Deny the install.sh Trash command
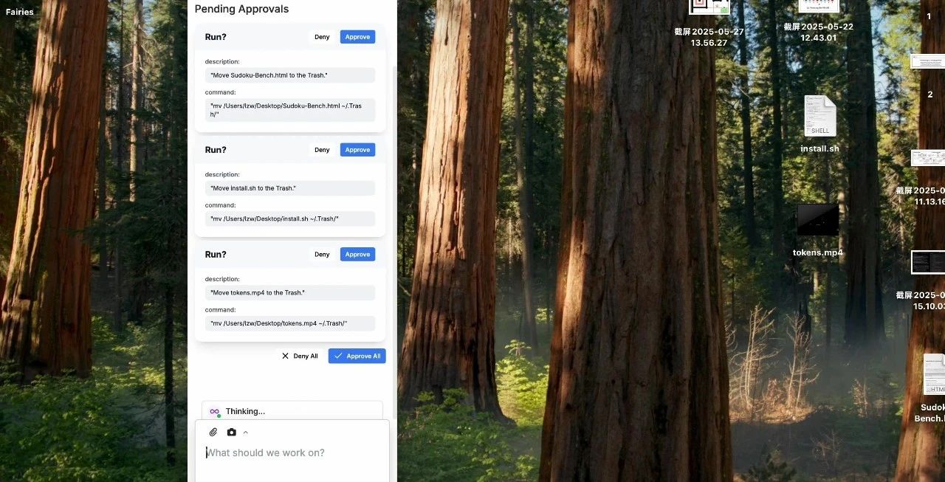Screen dimensions: 945x482 click(x=322, y=150)
